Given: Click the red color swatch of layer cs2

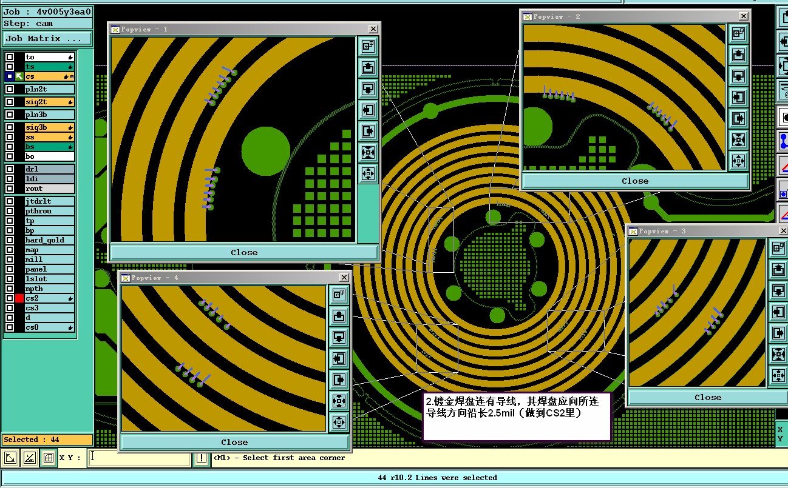Looking at the screenshot, I should 19,298.
